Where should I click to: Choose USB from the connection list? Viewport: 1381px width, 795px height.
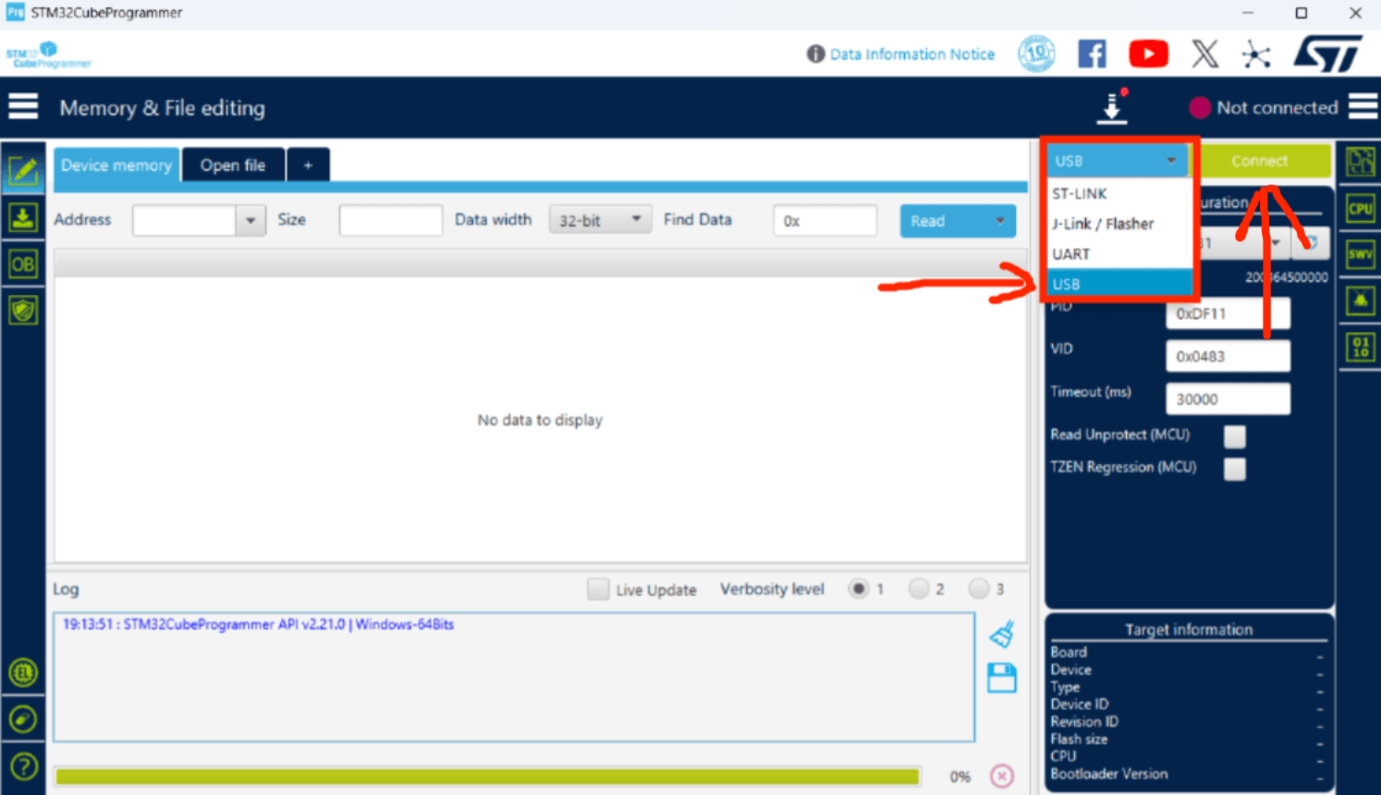pos(1118,284)
